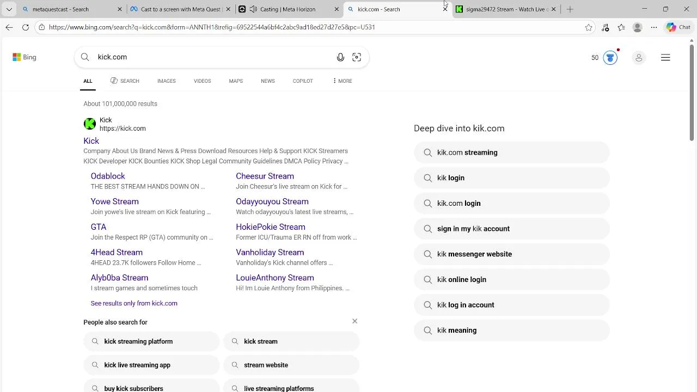Screen dimensions: 697x392
Task: Click the Bing account sign-in icon
Action: (639, 58)
